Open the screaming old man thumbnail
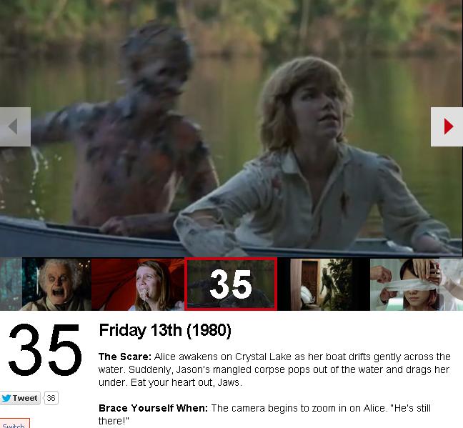This screenshot has width=463, height=428. coord(56,284)
